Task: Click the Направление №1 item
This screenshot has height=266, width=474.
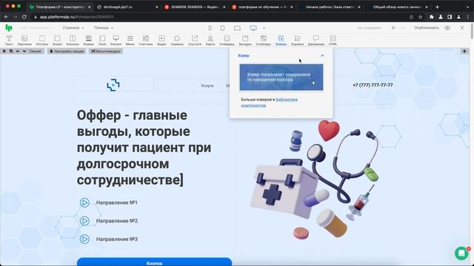Action: [117, 202]
